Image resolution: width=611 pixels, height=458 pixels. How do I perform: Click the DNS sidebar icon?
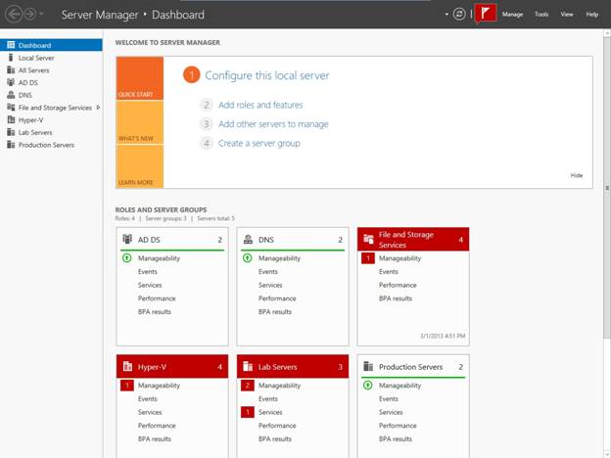click(11, 95)
